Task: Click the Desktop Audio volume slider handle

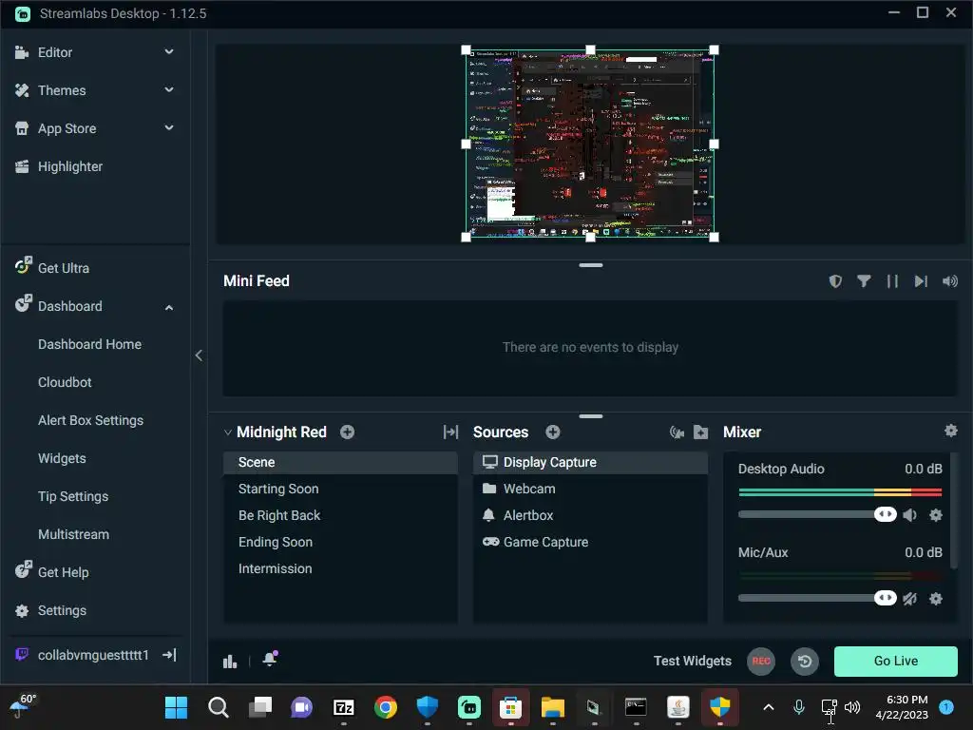Action: (886, 514)
